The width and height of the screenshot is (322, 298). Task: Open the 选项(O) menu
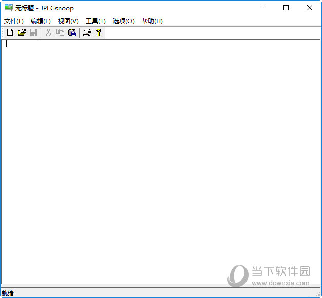[x=123, y=21]
